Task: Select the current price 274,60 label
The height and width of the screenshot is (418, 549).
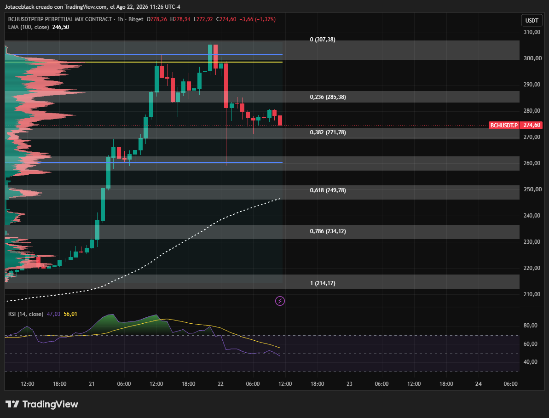Action: click(532, 125)
